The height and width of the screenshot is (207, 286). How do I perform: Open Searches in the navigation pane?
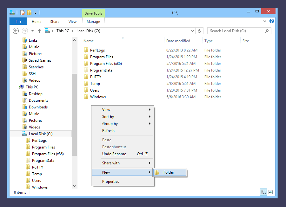33,67
